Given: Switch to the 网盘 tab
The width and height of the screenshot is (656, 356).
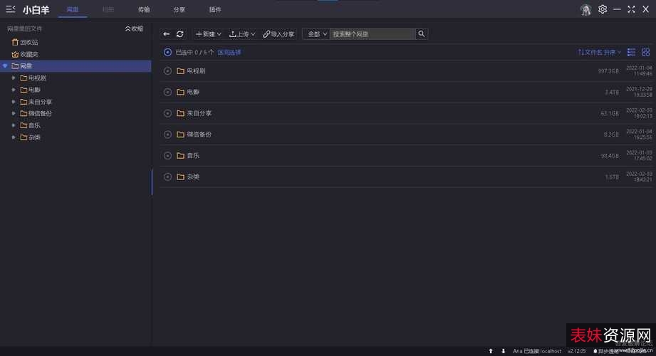Looking at the screenshot, I should pyautogui.click(x=73, y=10).
